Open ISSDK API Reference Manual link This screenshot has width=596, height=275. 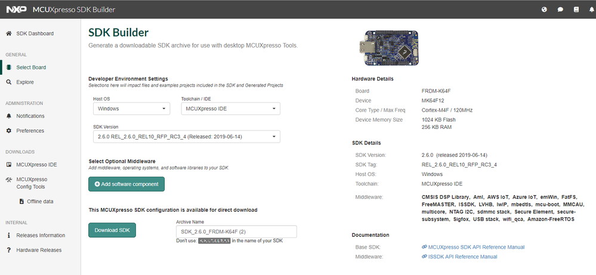click(x=462, y=257)
